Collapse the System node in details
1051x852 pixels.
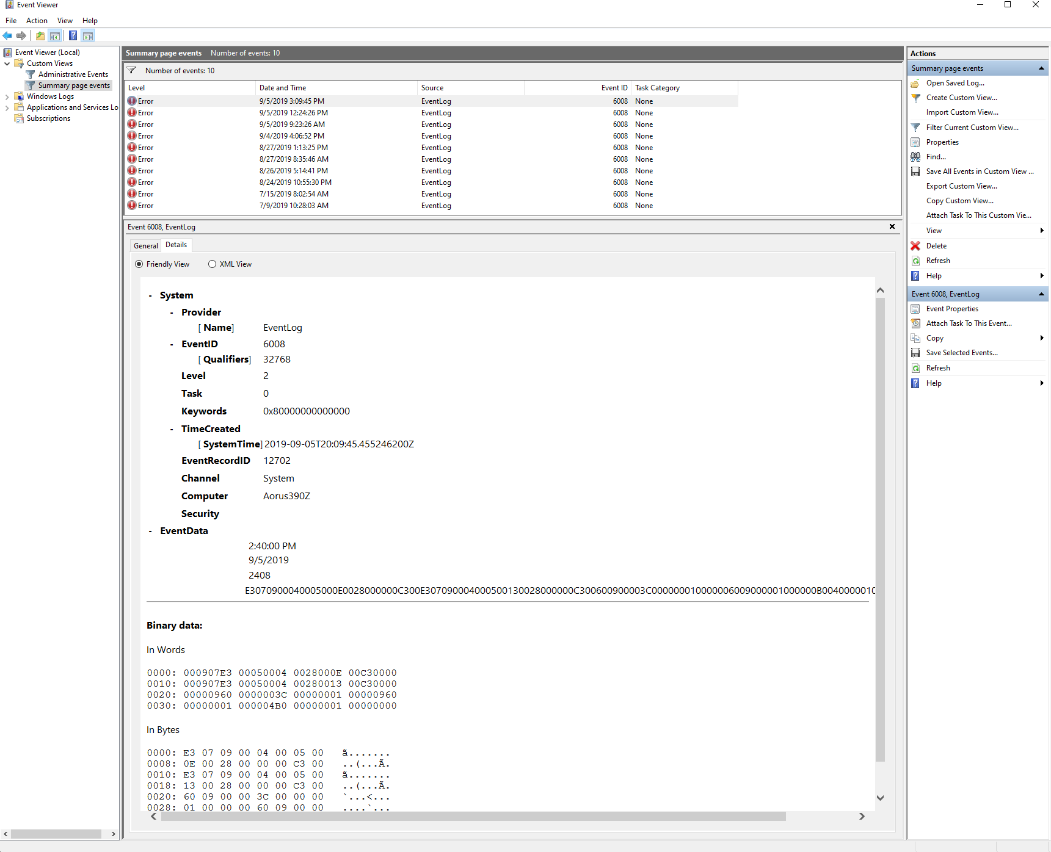coord(150,295)
